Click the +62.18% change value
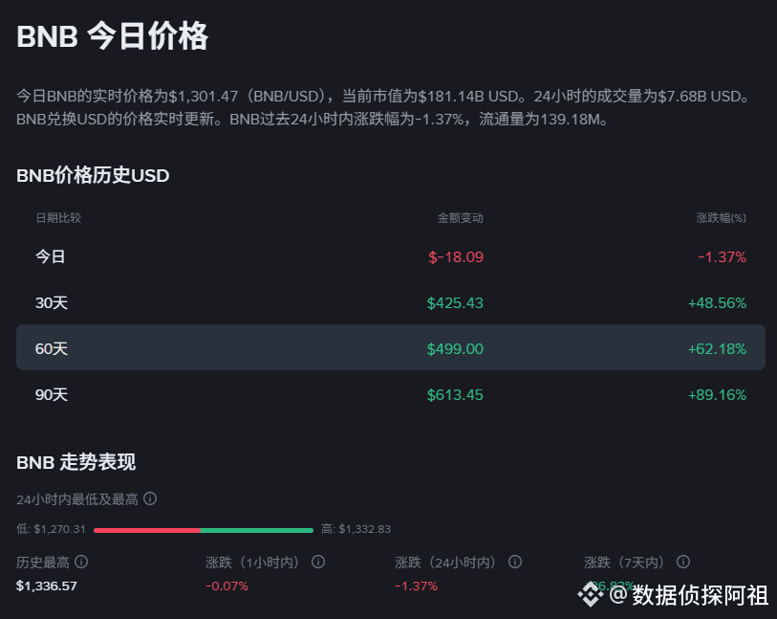 717,348
